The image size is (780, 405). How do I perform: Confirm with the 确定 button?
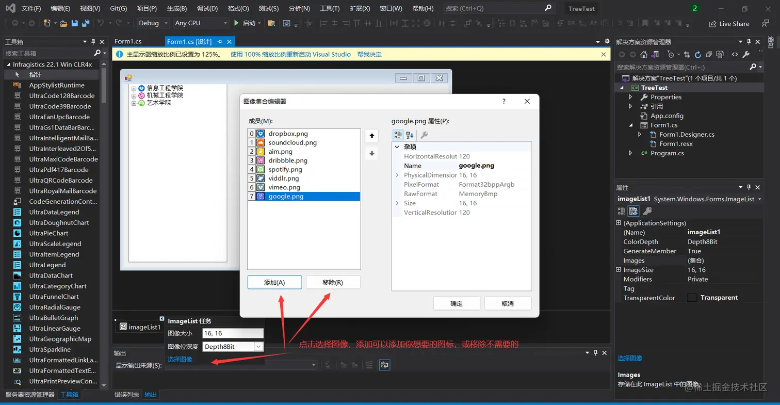point(457,303)
